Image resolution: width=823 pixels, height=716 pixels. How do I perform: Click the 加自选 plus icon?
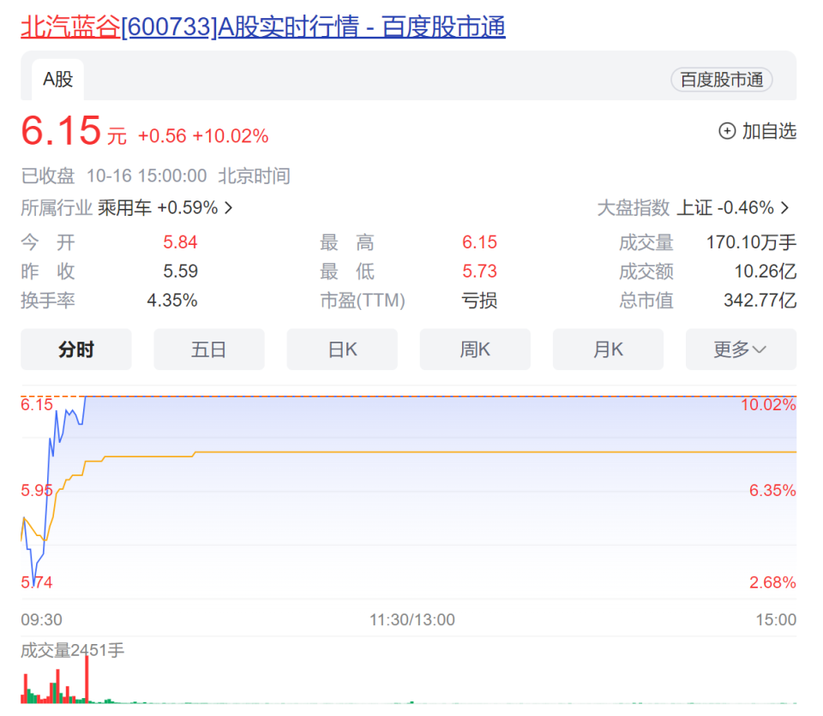coord(728,131)
